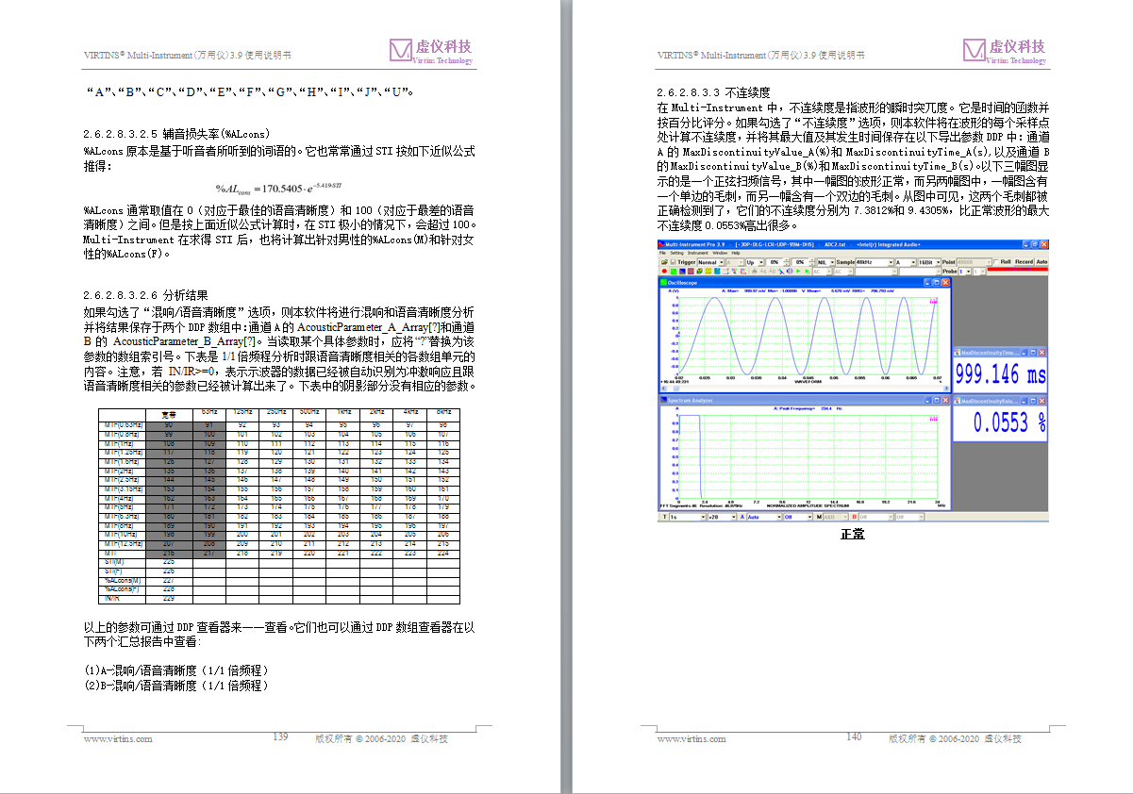The image size is (1133, 794).
Task: Open the blue Spectrum Analyzer toolbar icon
Action: tap(681, 272)
